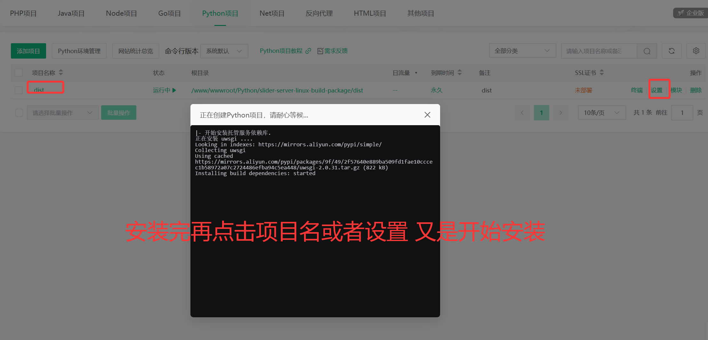Expand the 请选择批量操作 dropdown
Image resolution: width=708 pixels, height=340 pixels.
63,113
